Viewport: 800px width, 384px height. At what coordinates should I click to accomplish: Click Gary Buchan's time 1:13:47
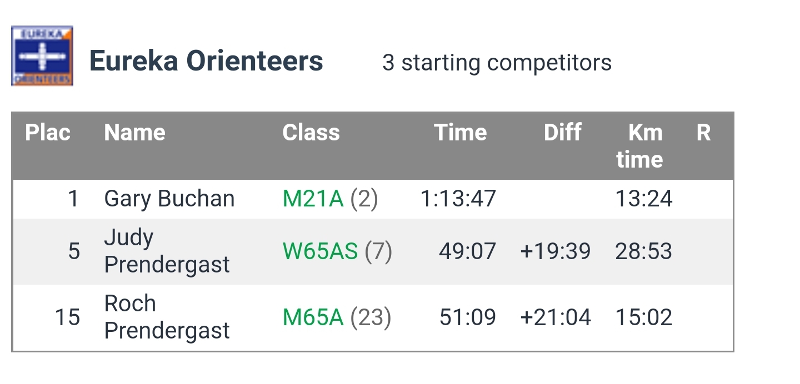coord(458,199)
